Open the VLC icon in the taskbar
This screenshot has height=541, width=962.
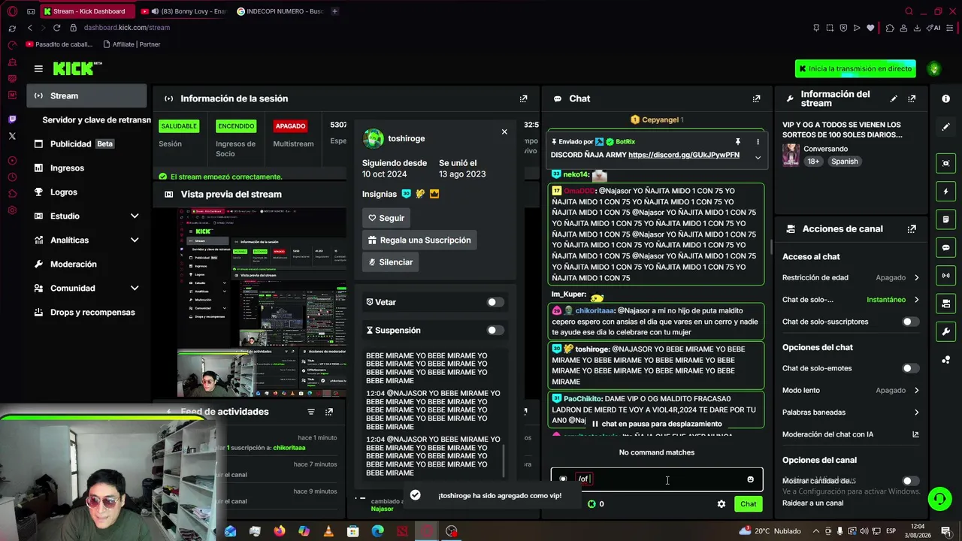328,531
